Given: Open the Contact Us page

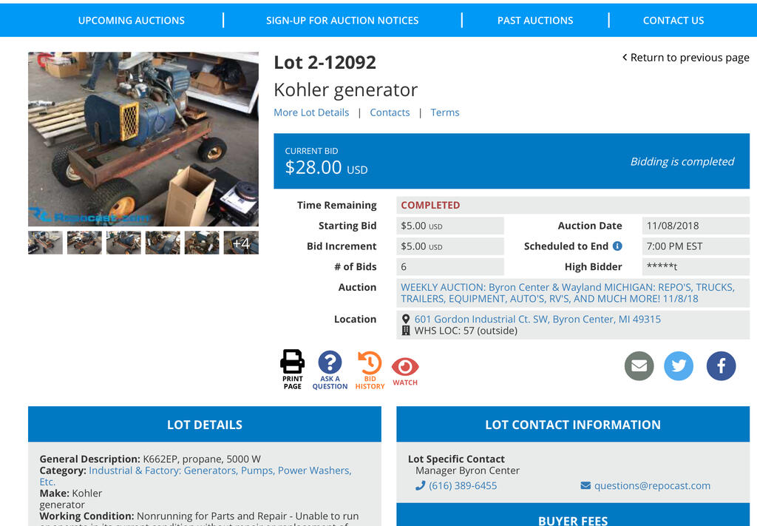Looking at the screenshot, I should click(673, 20).
